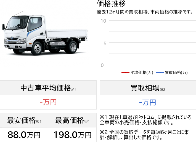
Task: Click the chart's 5 axis label
Action: tap(105, 43)
